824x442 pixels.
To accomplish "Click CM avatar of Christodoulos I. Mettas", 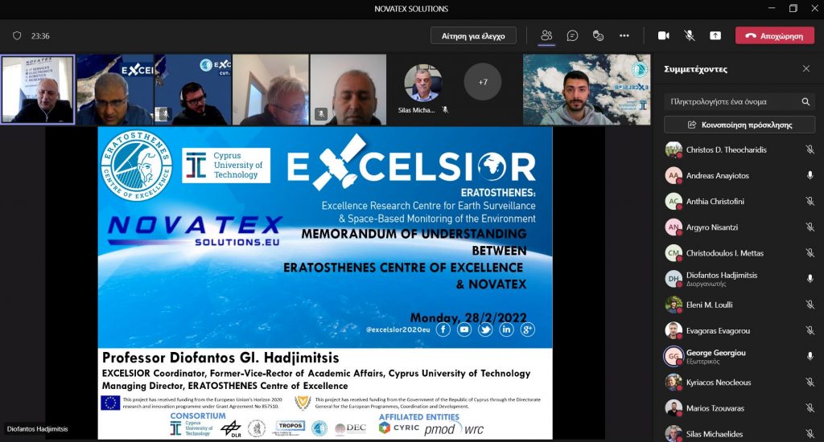I will (x=674, y=253).
